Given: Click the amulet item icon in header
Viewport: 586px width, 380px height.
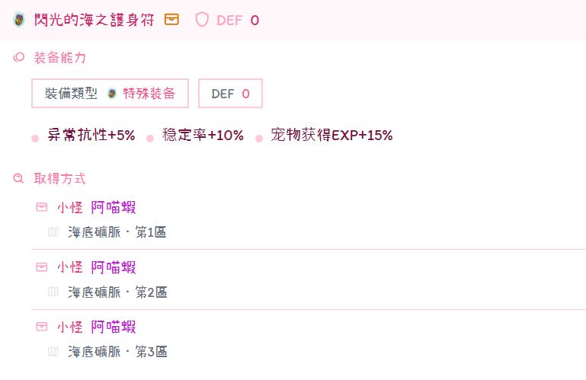Looking at the screenshot, I should pos(19,20).
